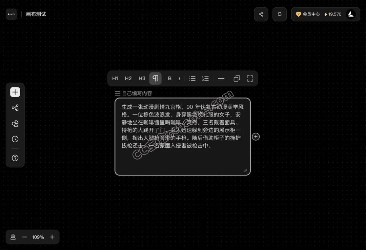Click the 自己编写内容 node label

click(137, 93)
